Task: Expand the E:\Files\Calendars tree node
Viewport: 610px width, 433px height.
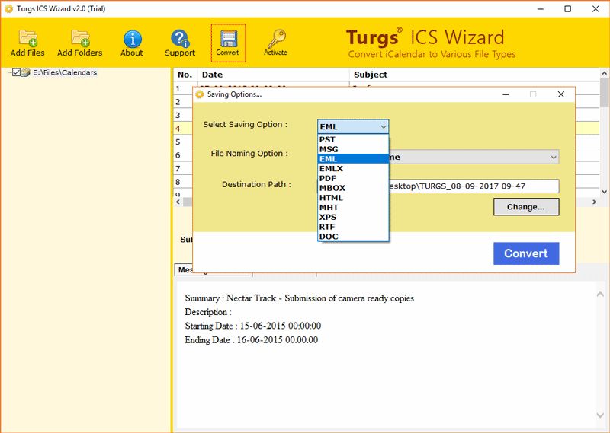Action: [x=8, y=73]
